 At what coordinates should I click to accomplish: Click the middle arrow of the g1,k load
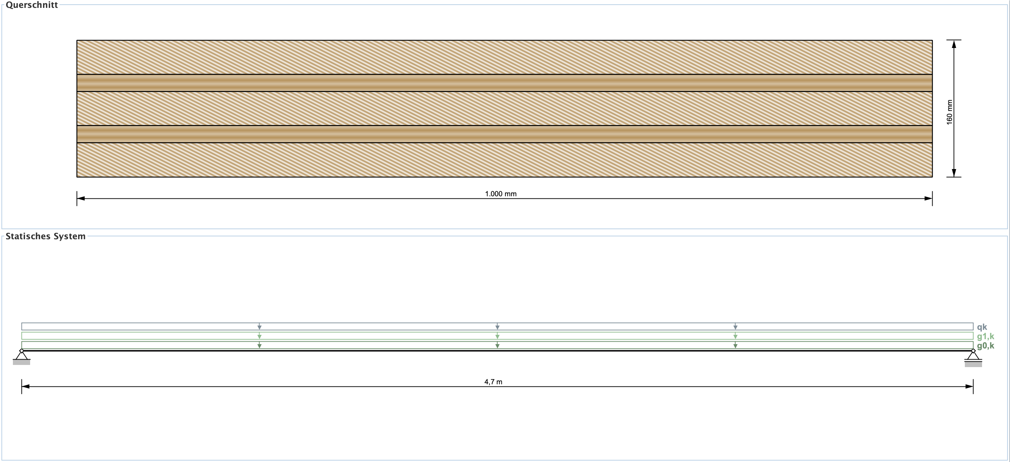(x=497, y=336)
